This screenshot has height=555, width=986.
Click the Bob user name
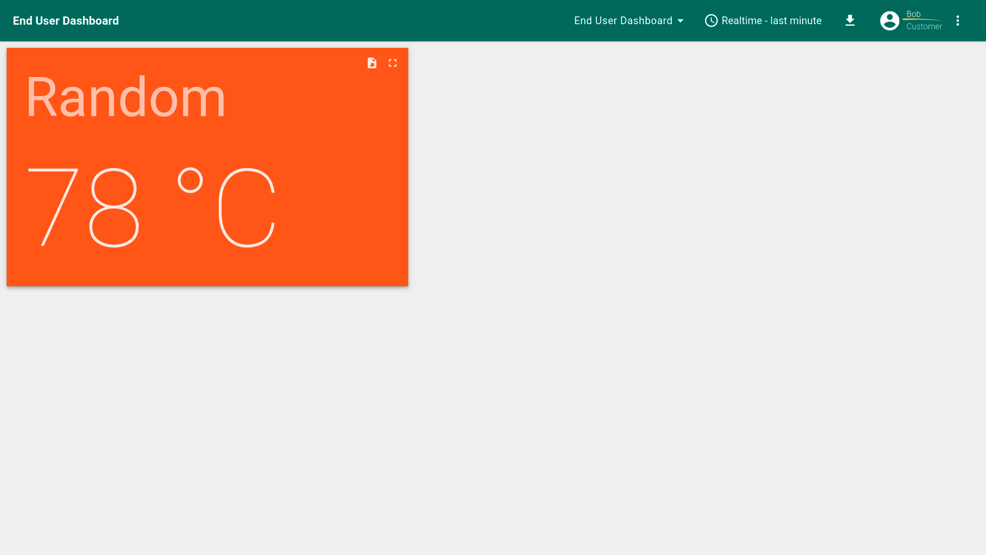(913, 14)
